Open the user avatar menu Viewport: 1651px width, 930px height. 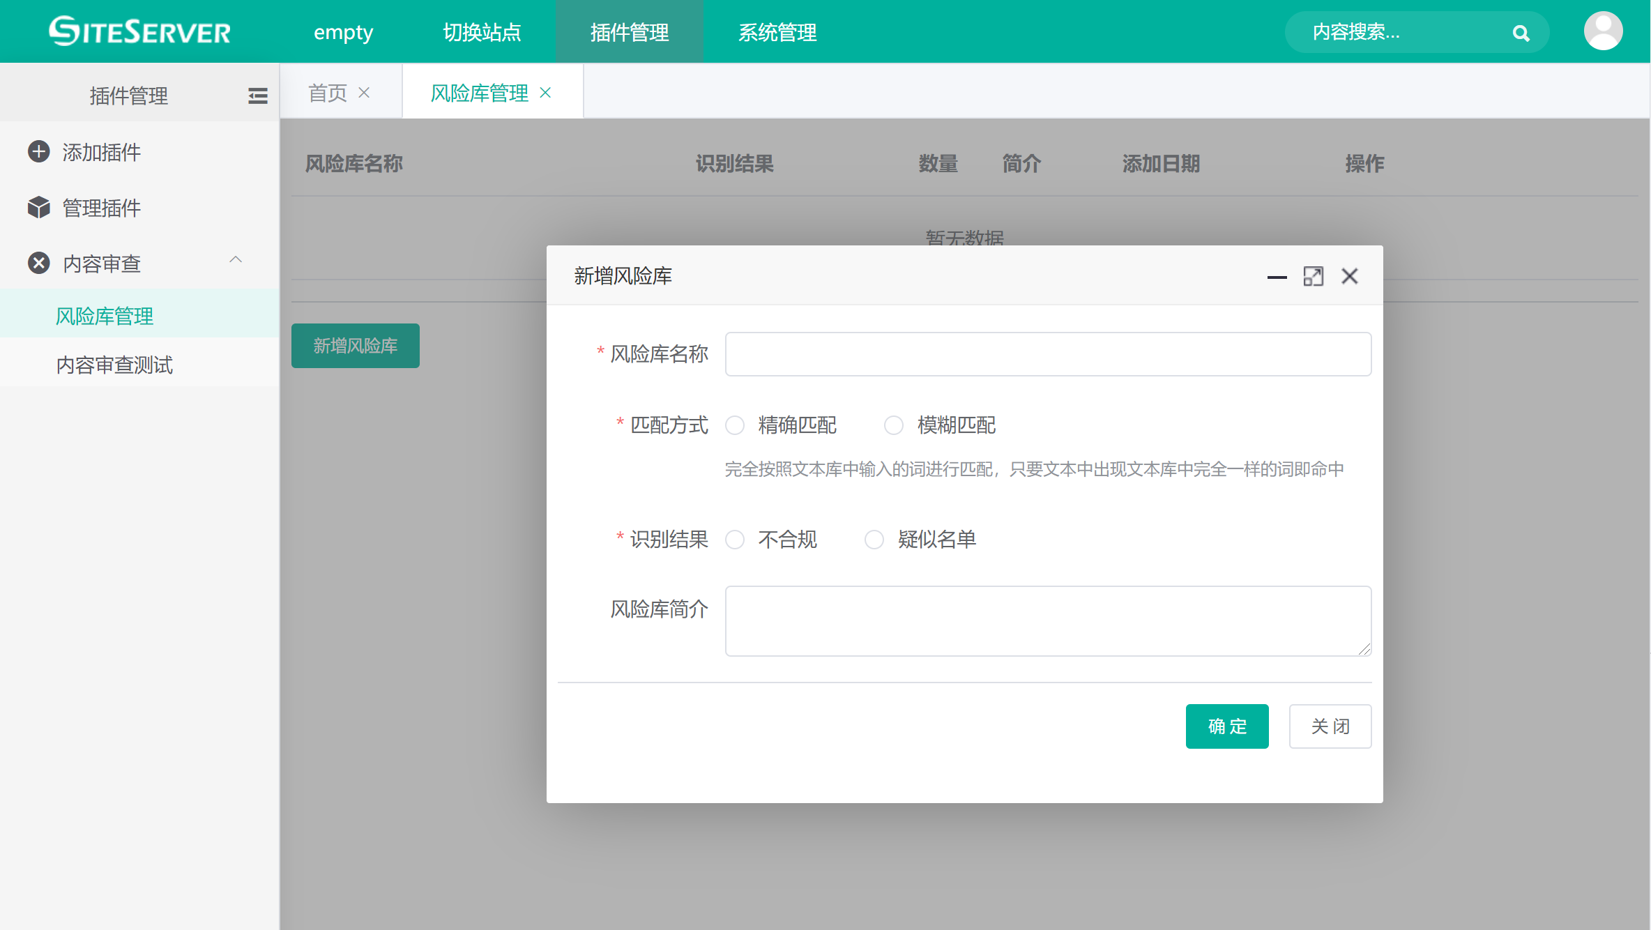(x=1603, y=31)
